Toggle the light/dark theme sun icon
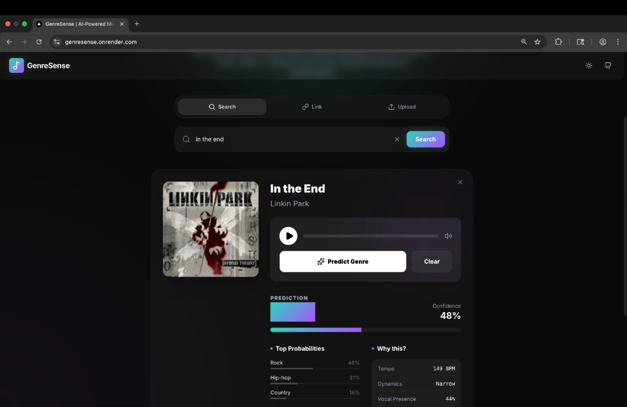The image size is (627, 407). 588,65
